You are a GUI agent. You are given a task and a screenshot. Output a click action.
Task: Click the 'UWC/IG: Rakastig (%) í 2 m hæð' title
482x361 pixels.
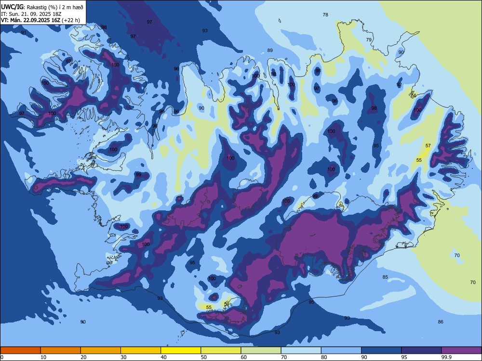click(x=42, y=7)
